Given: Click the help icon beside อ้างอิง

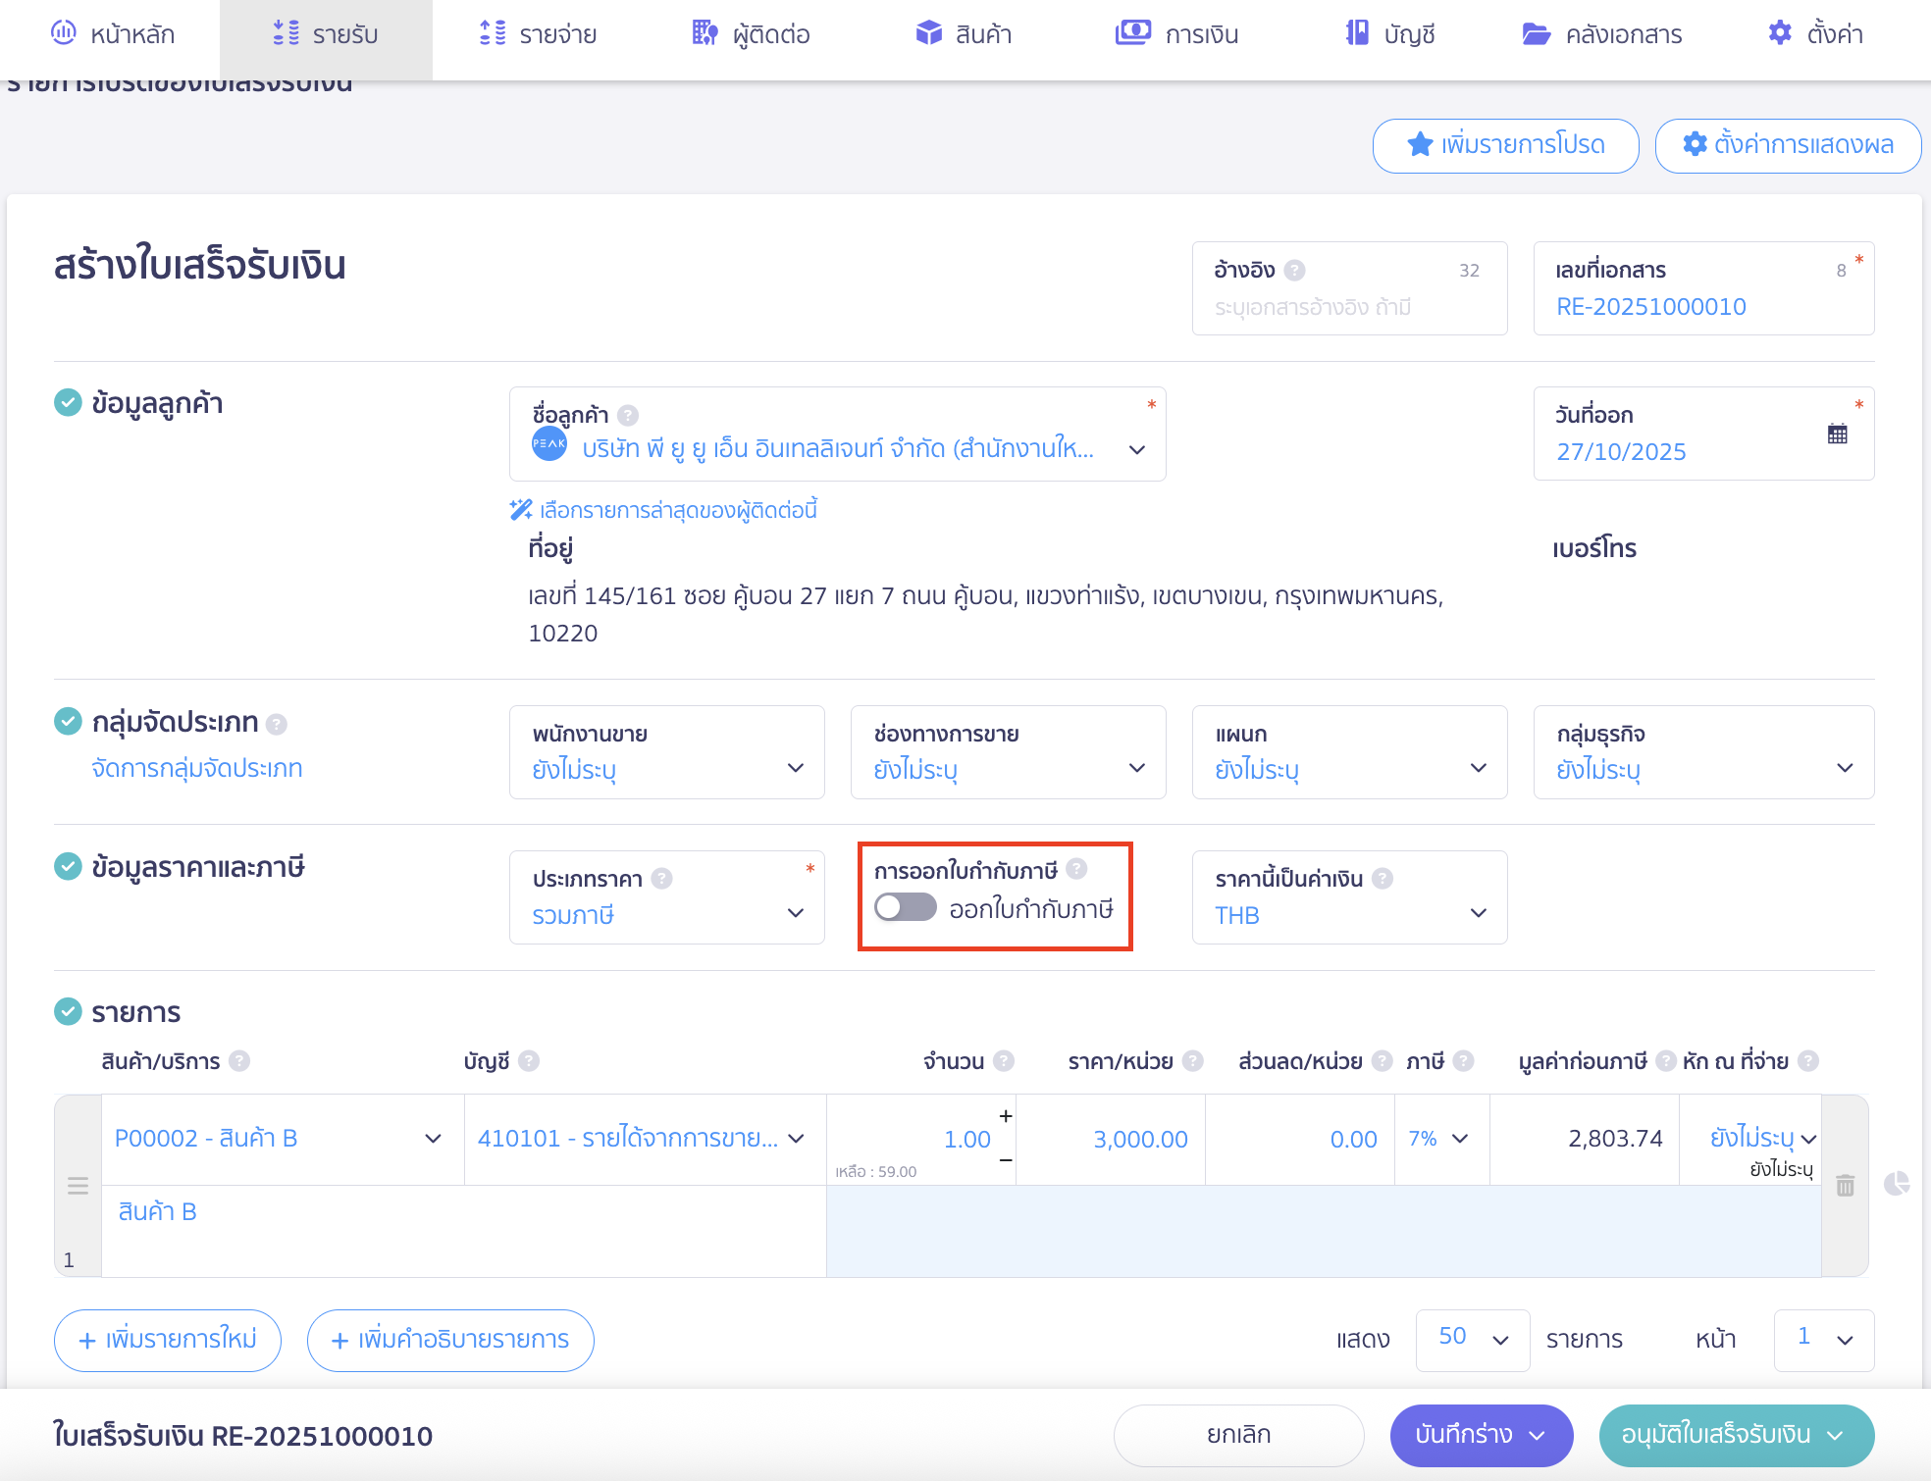Looking at the screenshot, I should click(x=1294, y=271).
